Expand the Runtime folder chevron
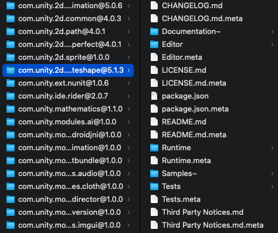Screen dimensions: 278x233 click(x=272, y=148)
